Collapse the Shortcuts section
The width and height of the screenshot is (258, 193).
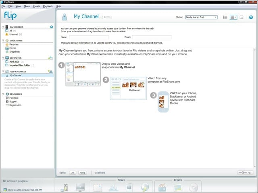(3, 40)
